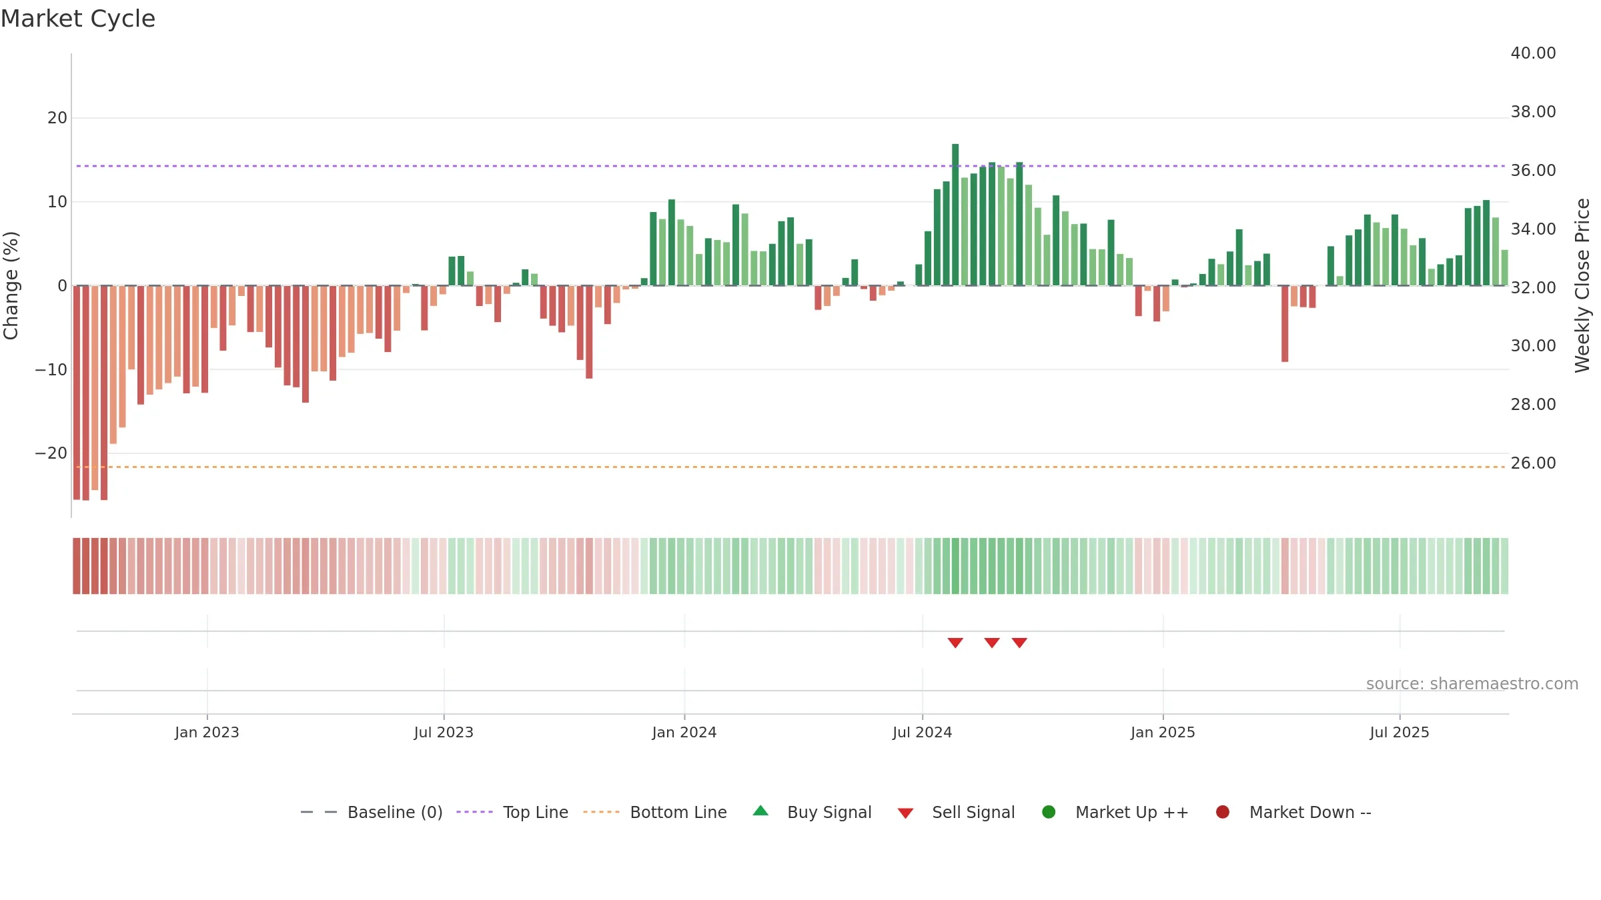Click the last green heatmap cell at far right

[x=1504, y=566]
